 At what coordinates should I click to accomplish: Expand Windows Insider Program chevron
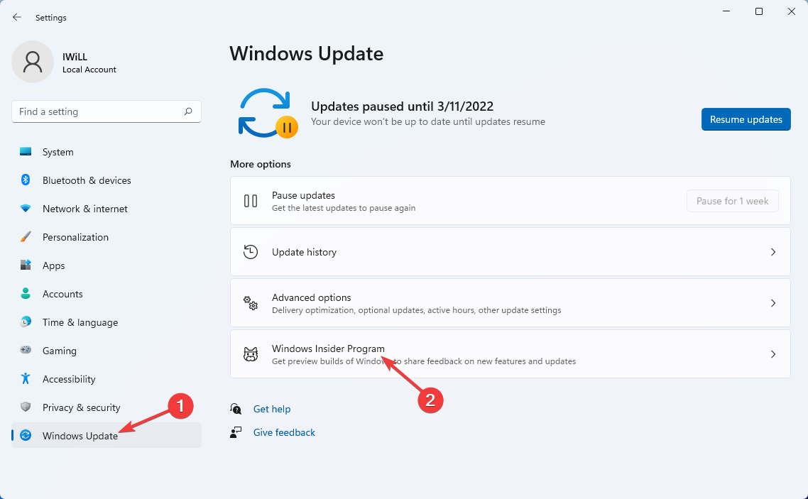[773, 353]
